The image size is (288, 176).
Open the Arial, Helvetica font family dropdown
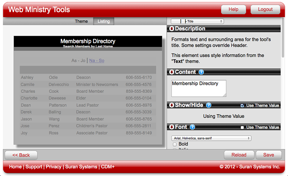point(211,138)
